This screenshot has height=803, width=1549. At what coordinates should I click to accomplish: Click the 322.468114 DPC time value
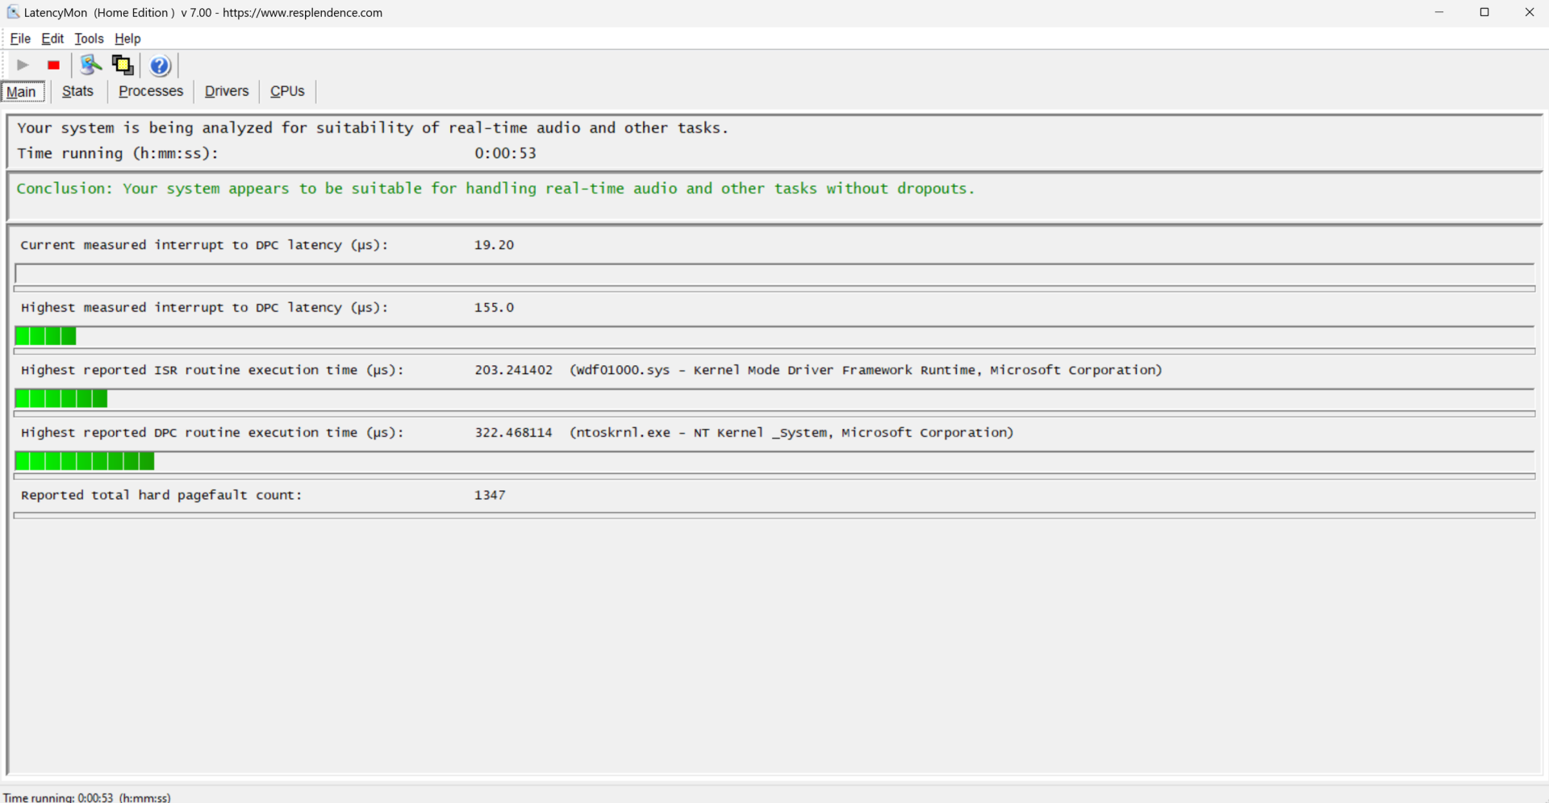point(513,433)
